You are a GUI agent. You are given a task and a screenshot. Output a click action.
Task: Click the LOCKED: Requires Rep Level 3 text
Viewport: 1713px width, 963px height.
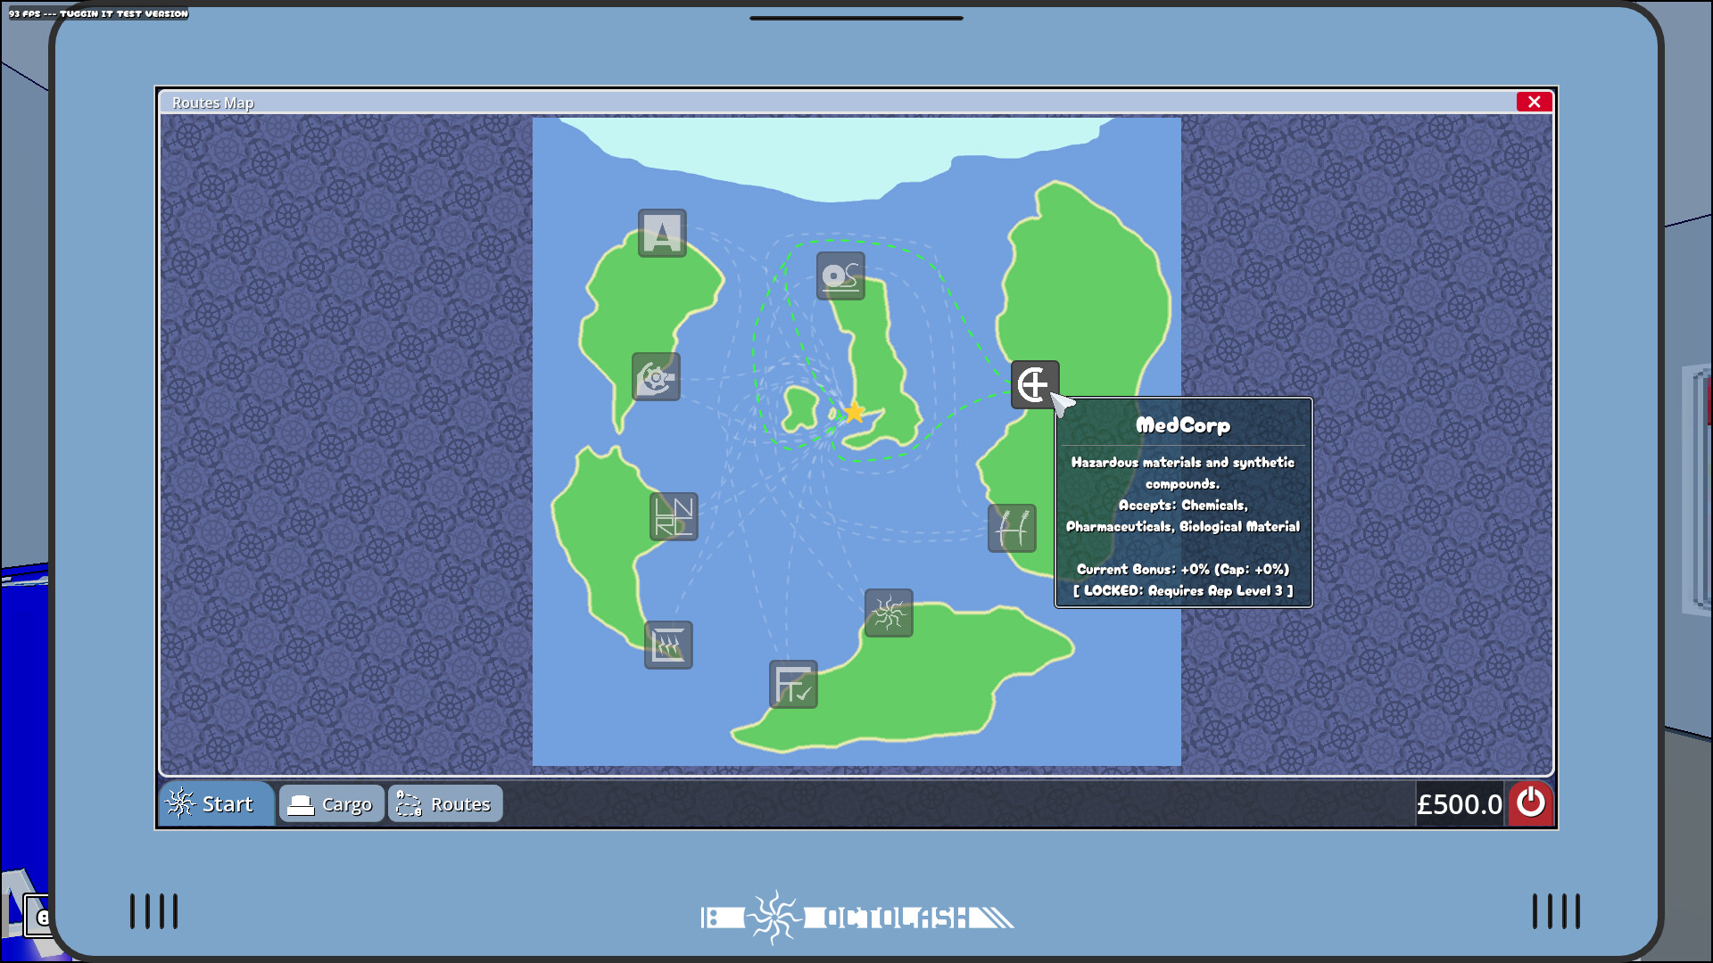pos(1183,590)
